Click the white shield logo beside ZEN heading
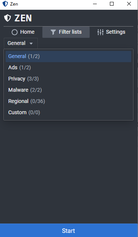Screen dimensions: 138x237 pos(7,18)
